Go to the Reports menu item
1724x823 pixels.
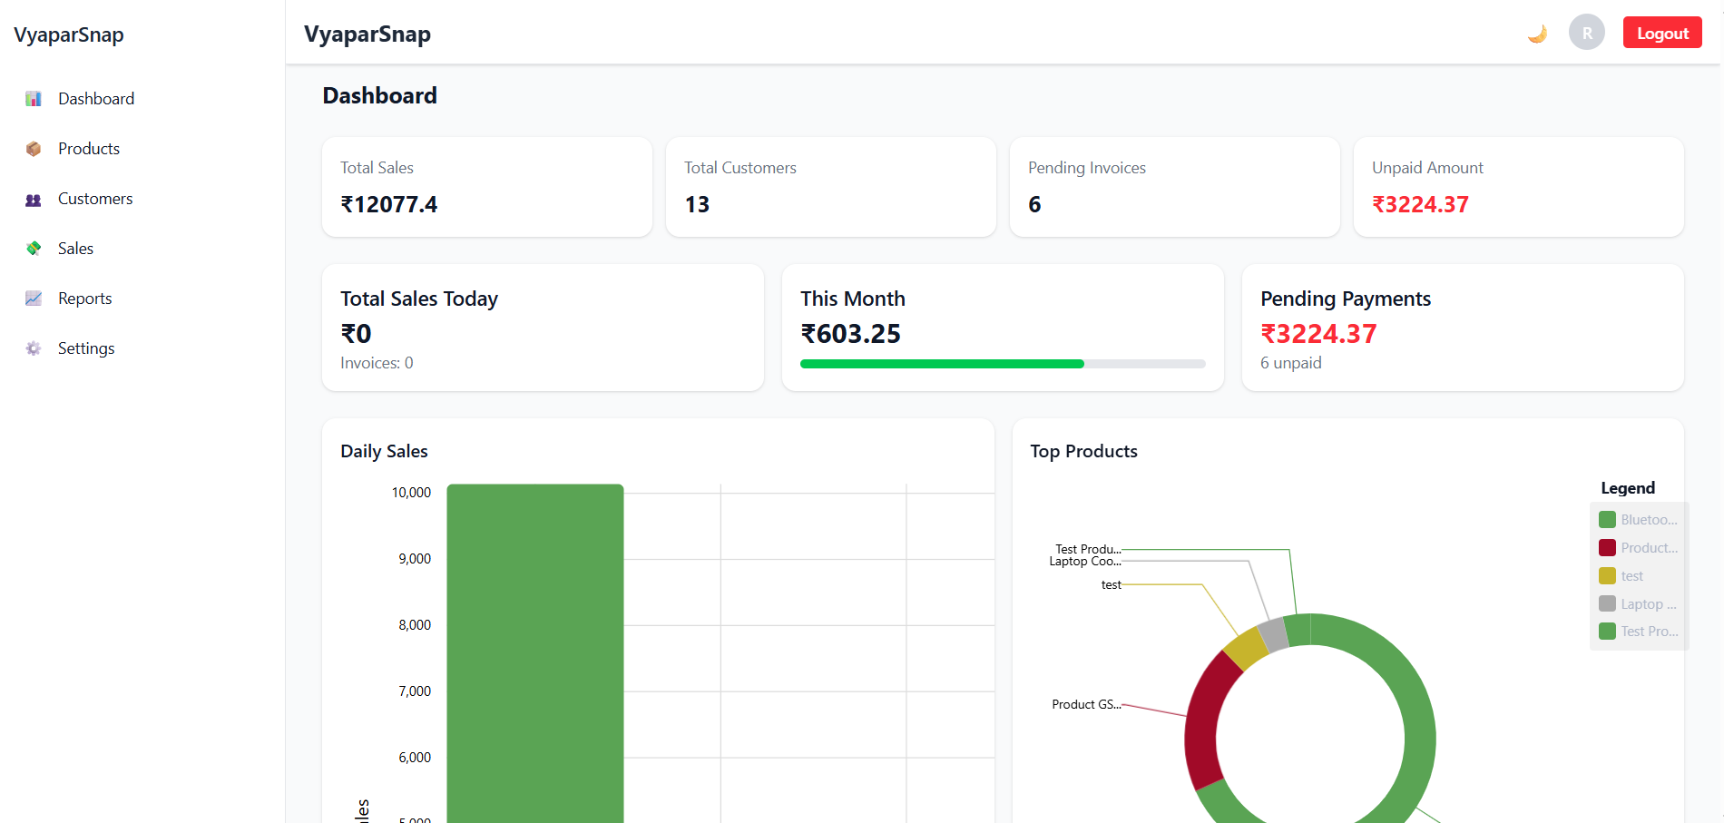click(x=85, y=299)
